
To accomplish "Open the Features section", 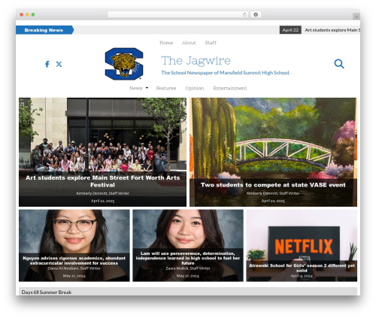I will (x=166, y=88).
